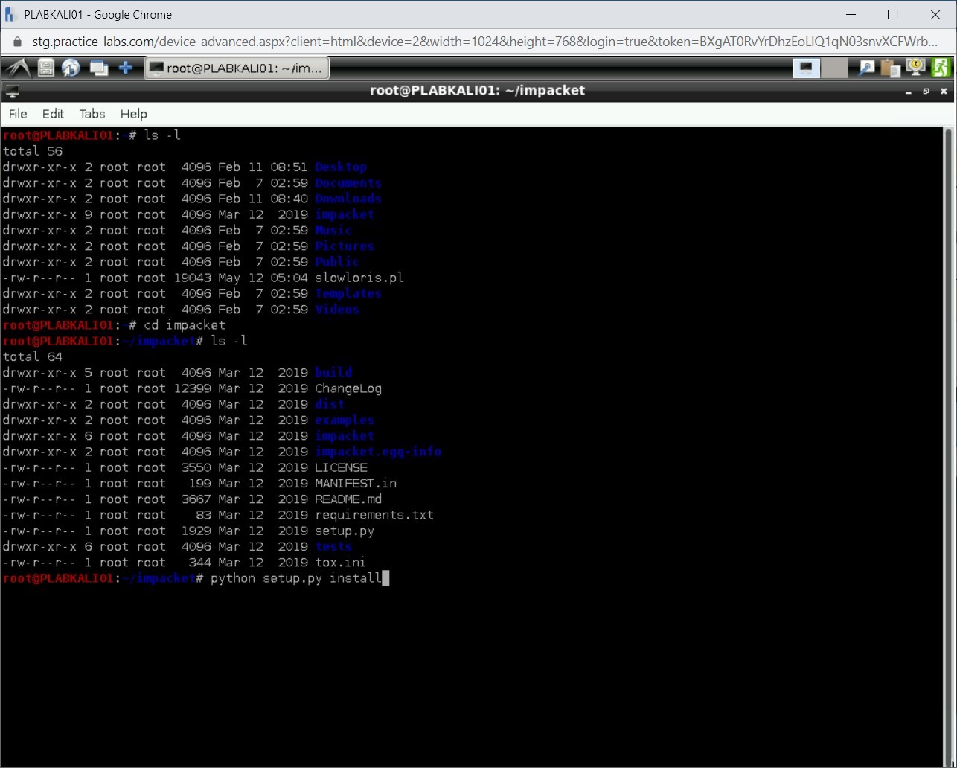Open the File menu
The image size is (957, 768).
point(18,114)
